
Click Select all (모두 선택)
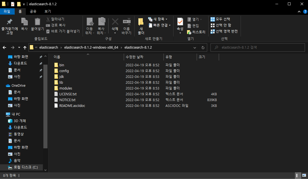(x=220, y=19)
